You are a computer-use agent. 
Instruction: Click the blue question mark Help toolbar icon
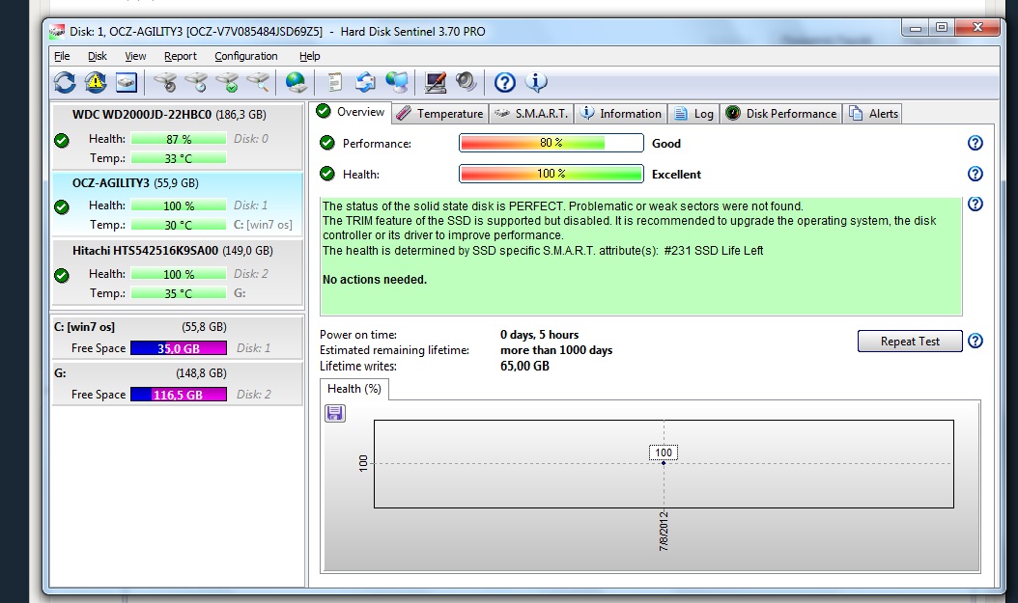tap(504, 82)
